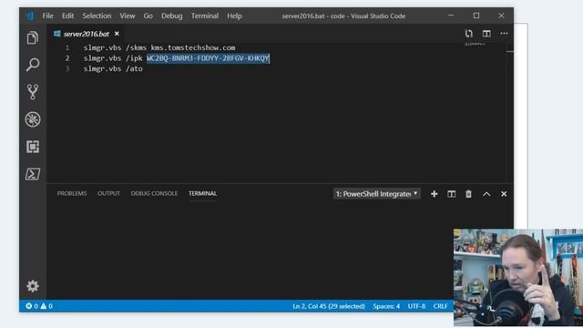The width and height of the screenshot is (583, 328).
Task: Click line number 1 in gutter
Action: pos(67,47)
